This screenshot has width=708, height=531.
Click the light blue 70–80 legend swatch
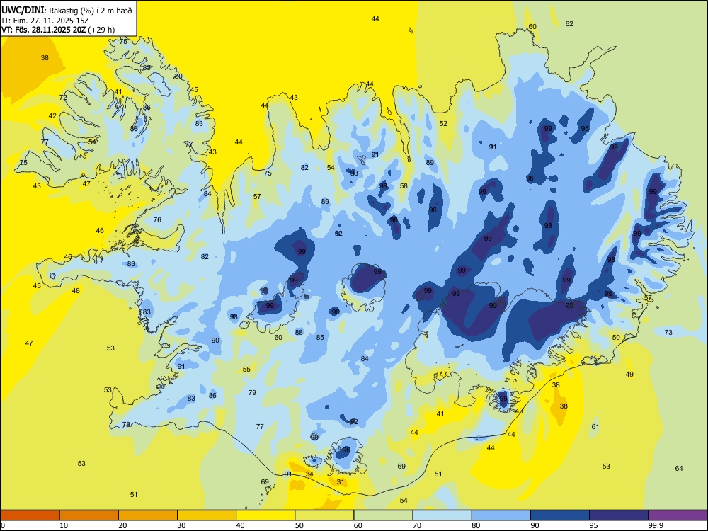click(442, 515)
